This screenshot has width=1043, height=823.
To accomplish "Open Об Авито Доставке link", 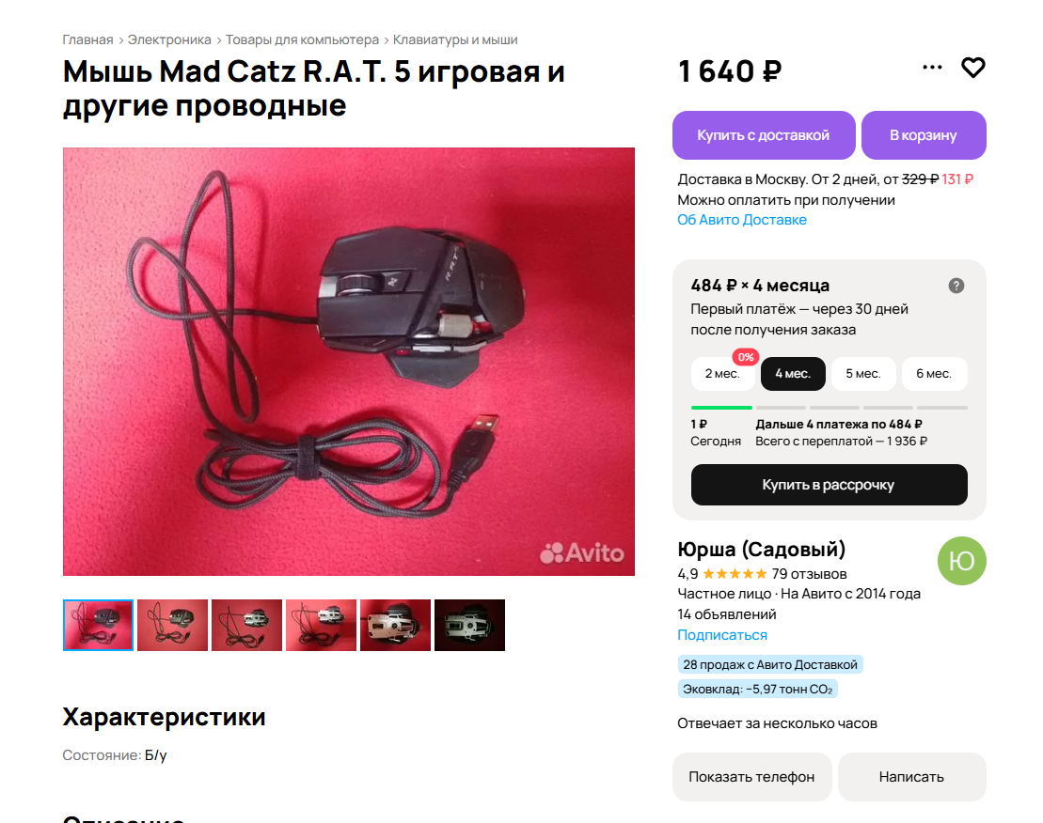I will pyautogui.click(x=742, y=220).
